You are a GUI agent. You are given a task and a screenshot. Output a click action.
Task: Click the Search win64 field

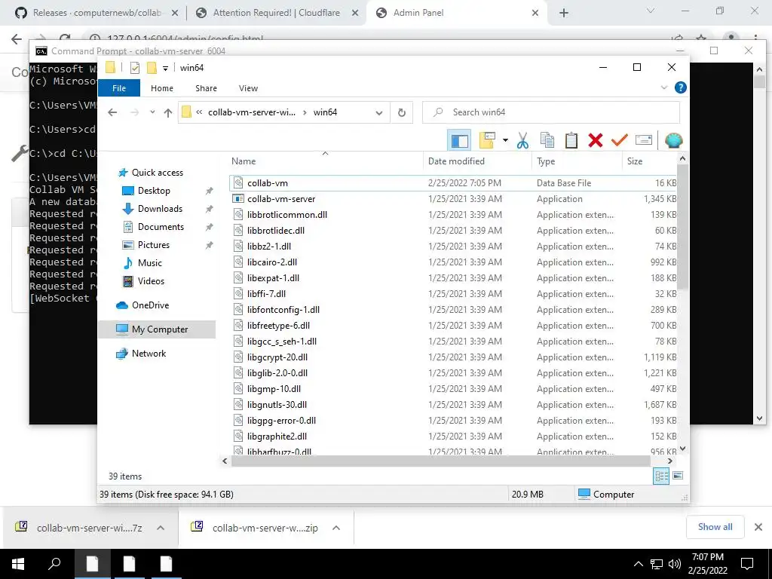coord(551,112)
